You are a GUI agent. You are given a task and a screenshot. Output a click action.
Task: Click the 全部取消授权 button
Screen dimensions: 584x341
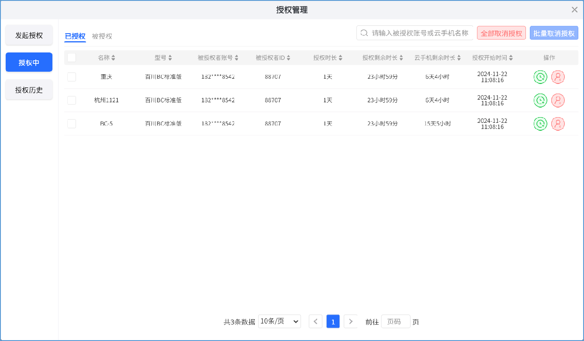tap(501, 33)
